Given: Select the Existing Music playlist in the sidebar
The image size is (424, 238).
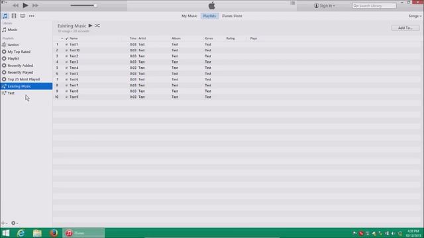Looking at the screenshot, I should pos(26,86).
